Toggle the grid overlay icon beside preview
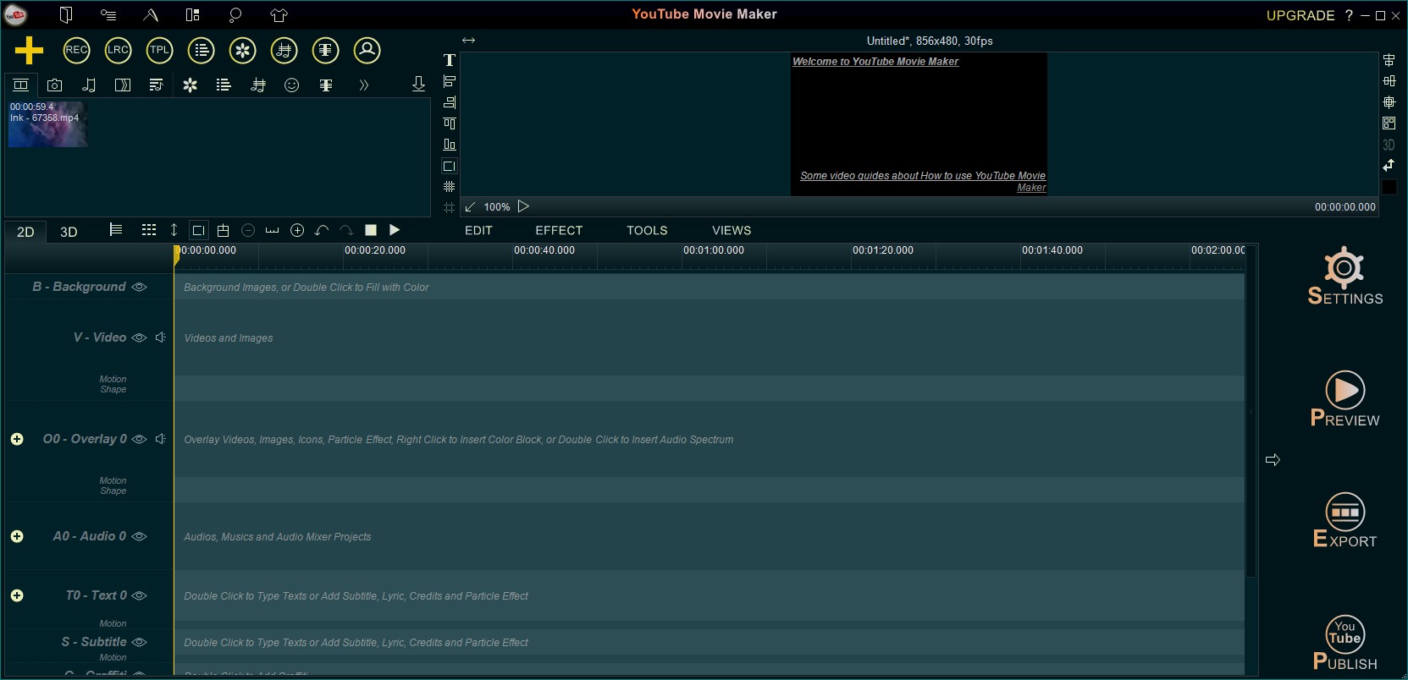 450,187
